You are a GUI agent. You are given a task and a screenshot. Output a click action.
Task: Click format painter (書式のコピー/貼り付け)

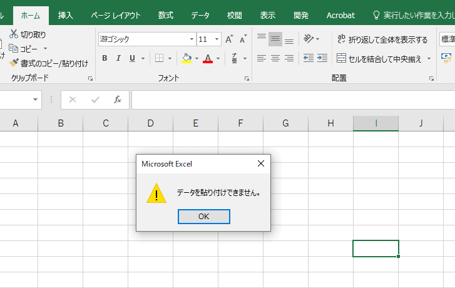(48, 63)
